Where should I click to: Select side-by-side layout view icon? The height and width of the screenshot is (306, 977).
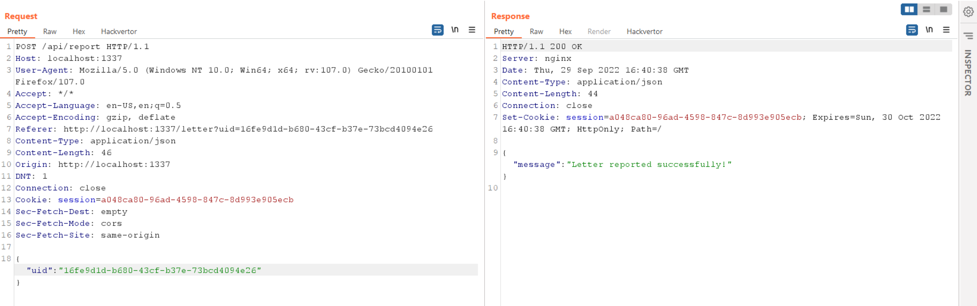click(x=909, y=10)
